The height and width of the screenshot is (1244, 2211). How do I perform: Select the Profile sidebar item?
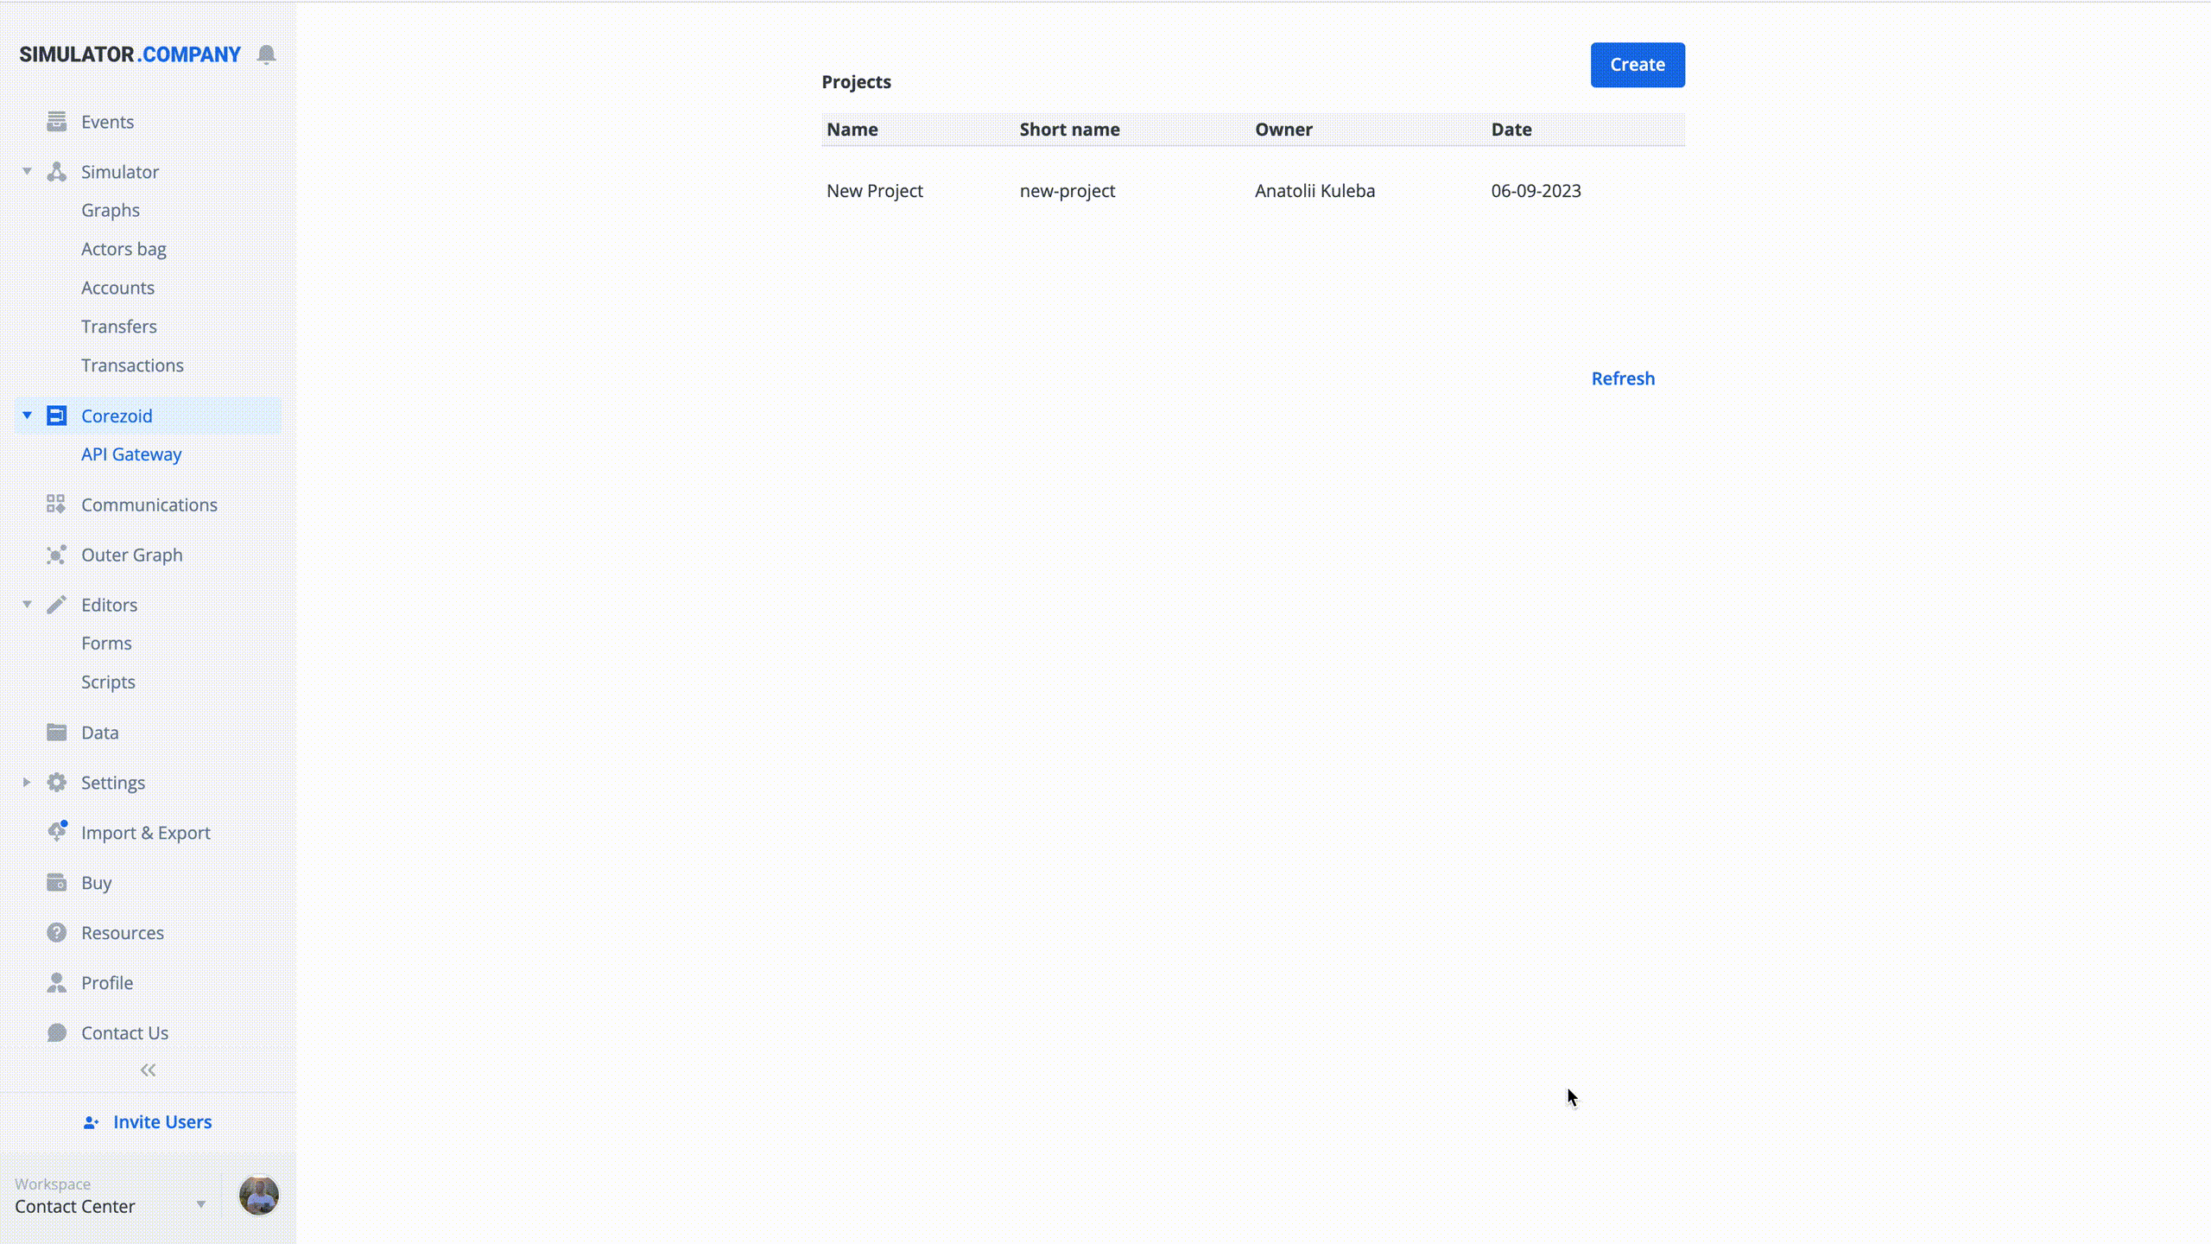coord(108,983)
